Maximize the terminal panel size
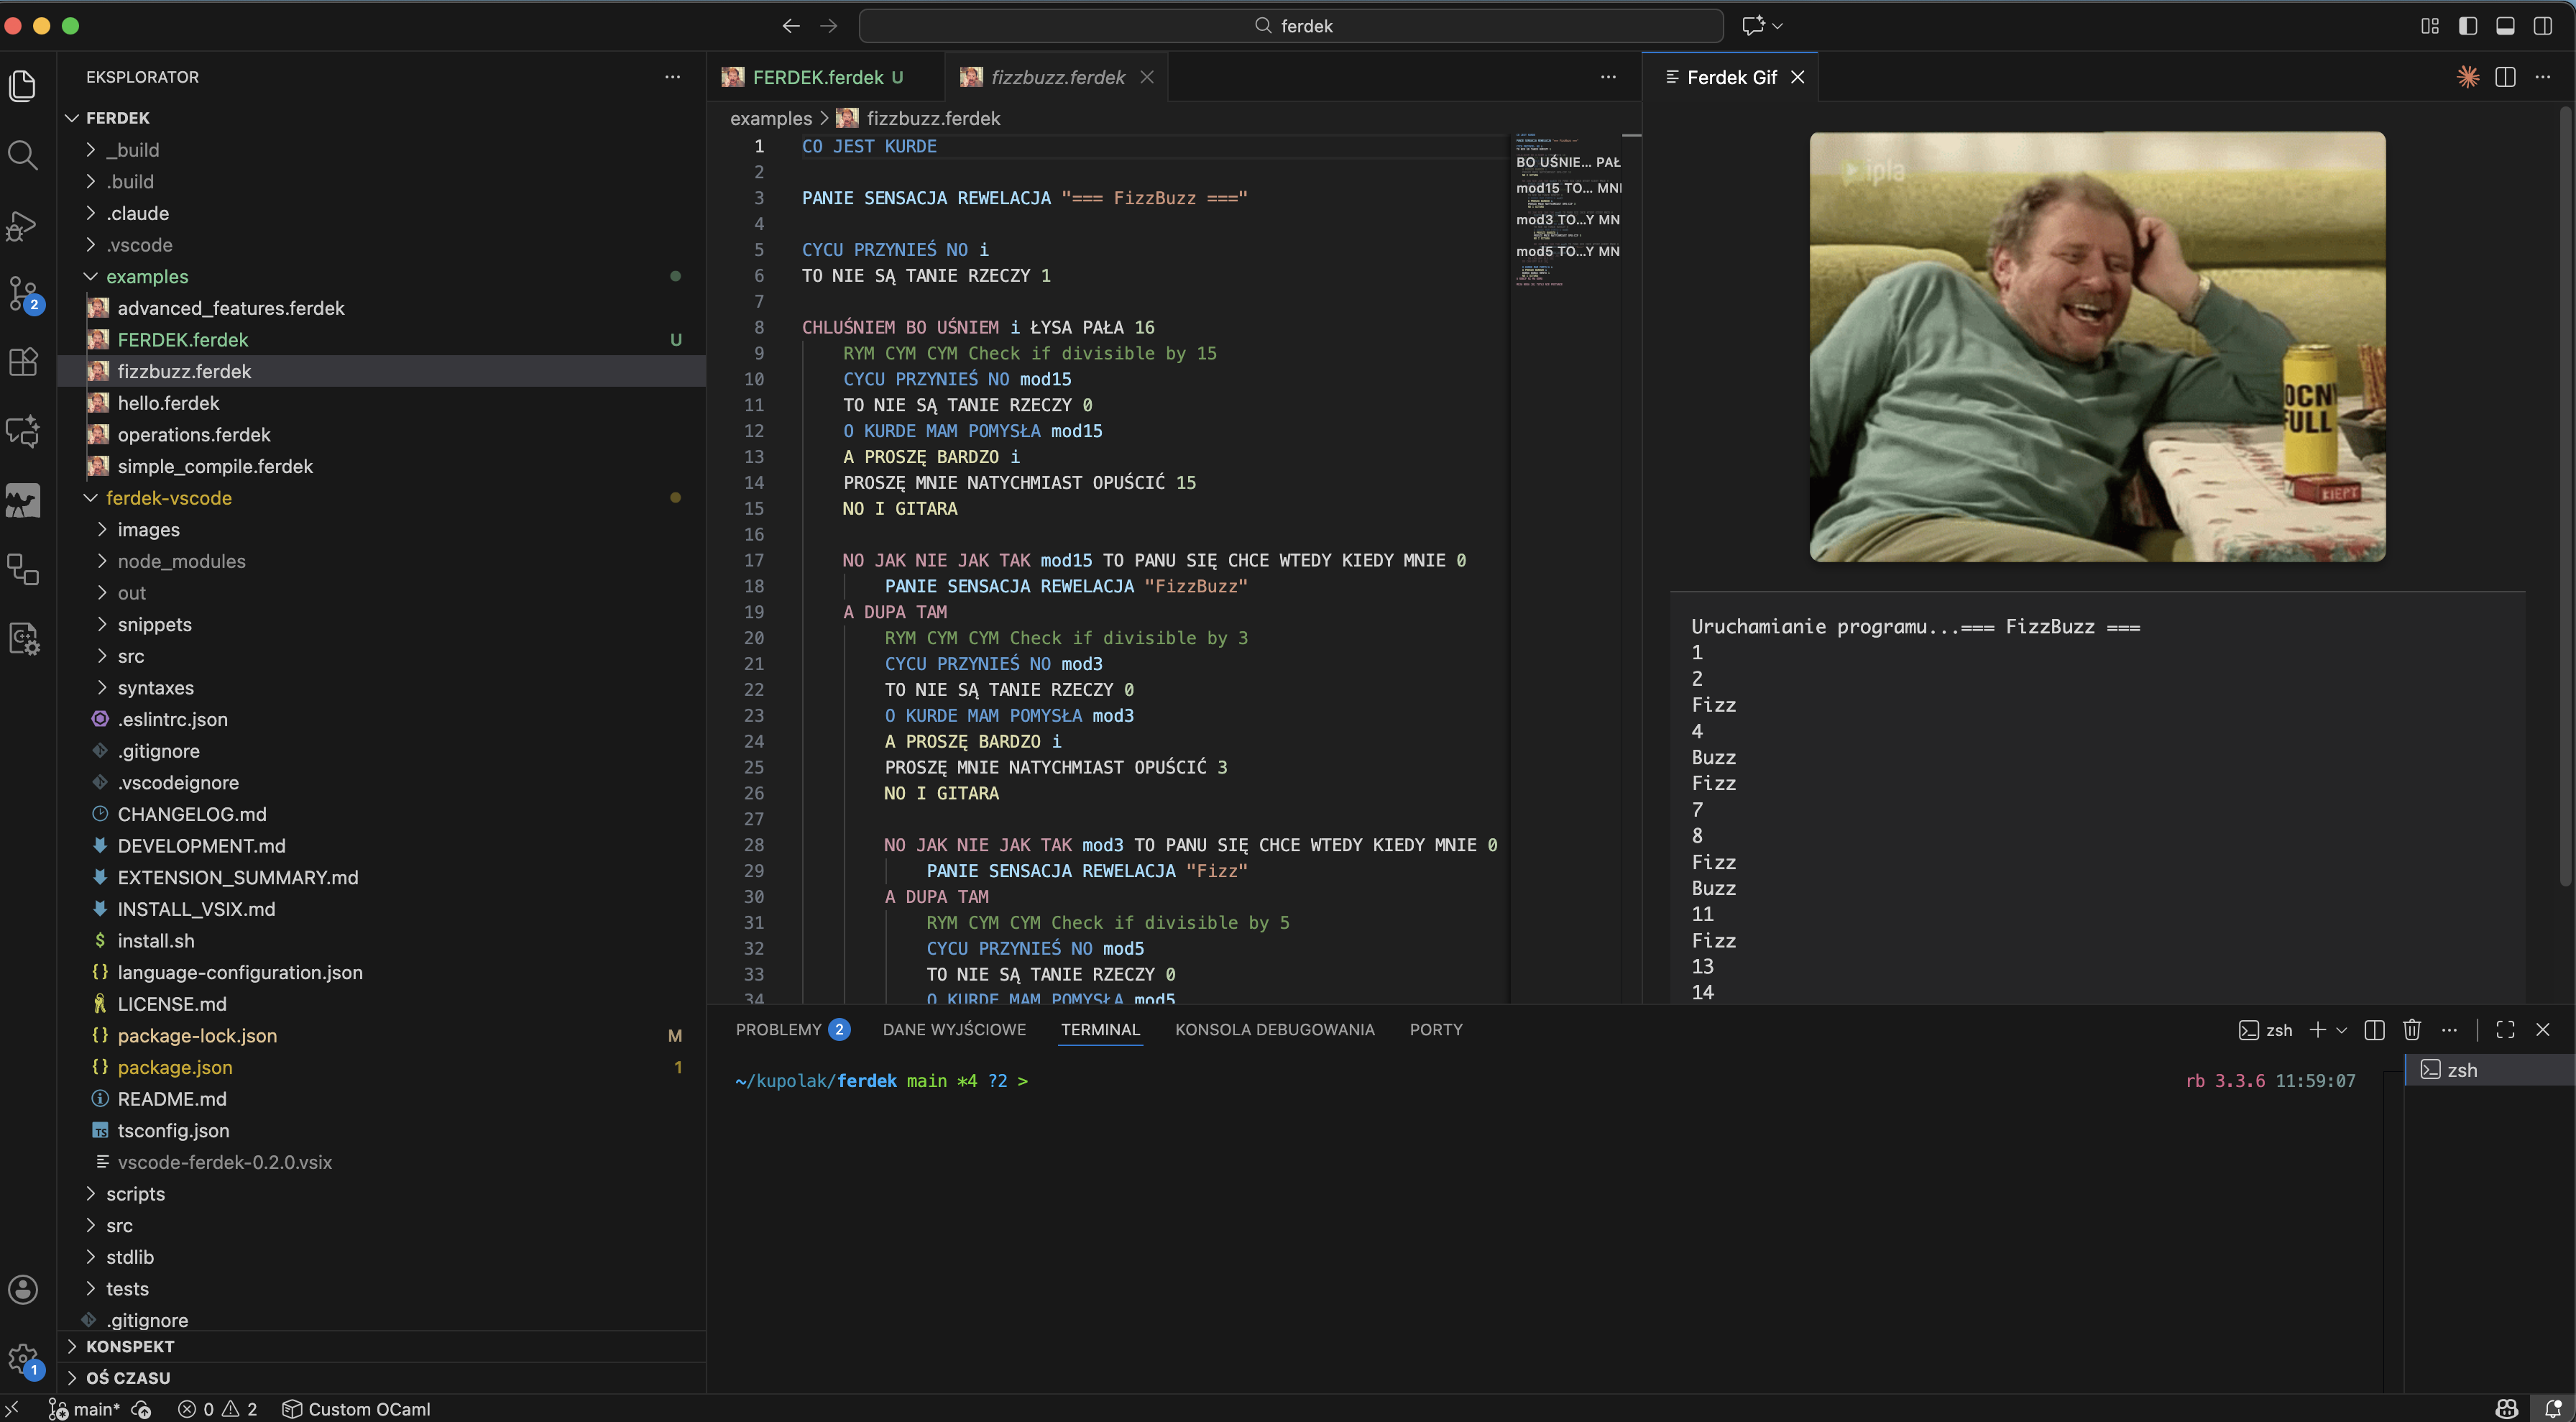The width and height of the screenshot is (2576, 1422). tap(2505, 1029)
